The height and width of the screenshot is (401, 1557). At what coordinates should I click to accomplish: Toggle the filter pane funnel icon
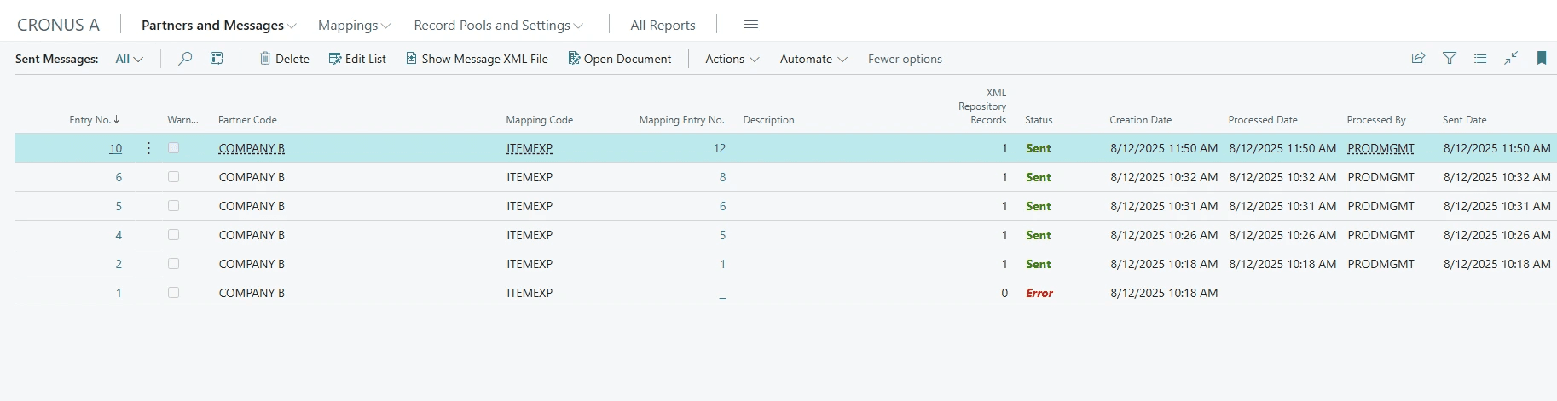point(1450,58)
